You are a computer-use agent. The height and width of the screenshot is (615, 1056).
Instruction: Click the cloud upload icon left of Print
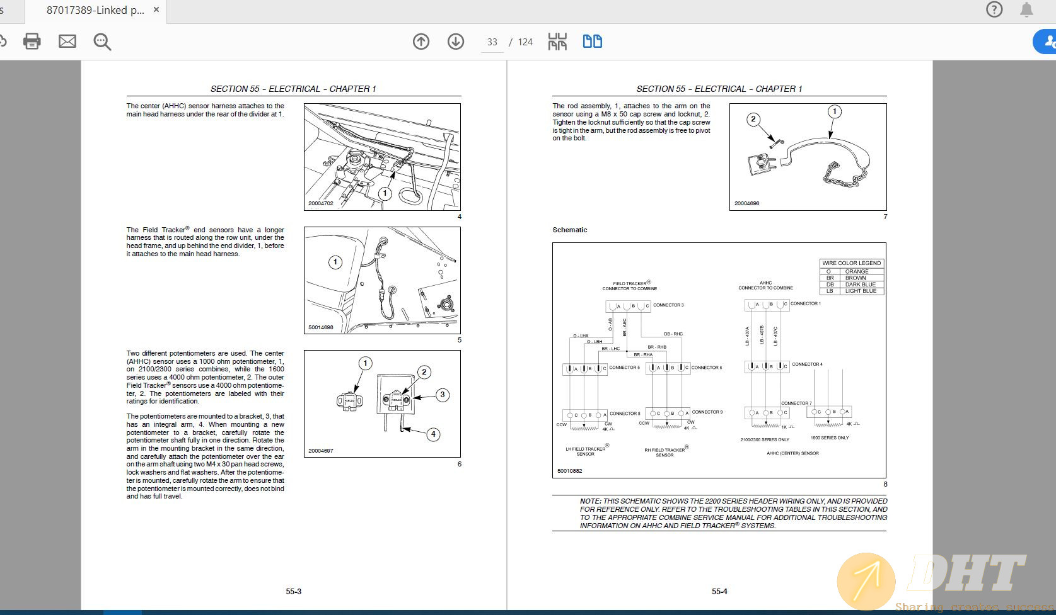[x=3, y=42]
